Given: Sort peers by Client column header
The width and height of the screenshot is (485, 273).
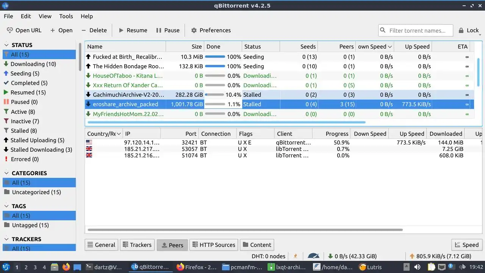Looking at the screenshot, I should tap(293, 134).
